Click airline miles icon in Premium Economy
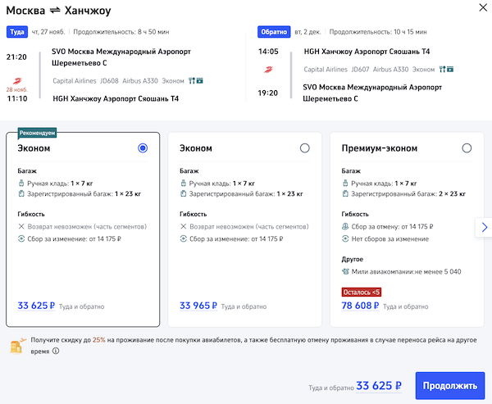The image size is (492, 404). coord(346,271)
